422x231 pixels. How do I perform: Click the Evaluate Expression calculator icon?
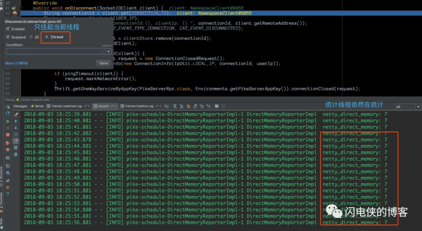point(216,106)
